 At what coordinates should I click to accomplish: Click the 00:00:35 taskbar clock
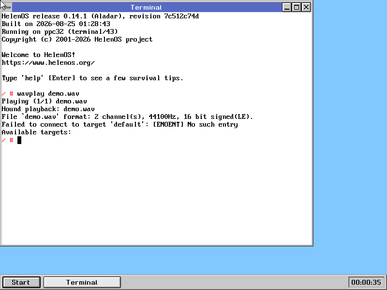pyautogui.click(x=366, y=282)
